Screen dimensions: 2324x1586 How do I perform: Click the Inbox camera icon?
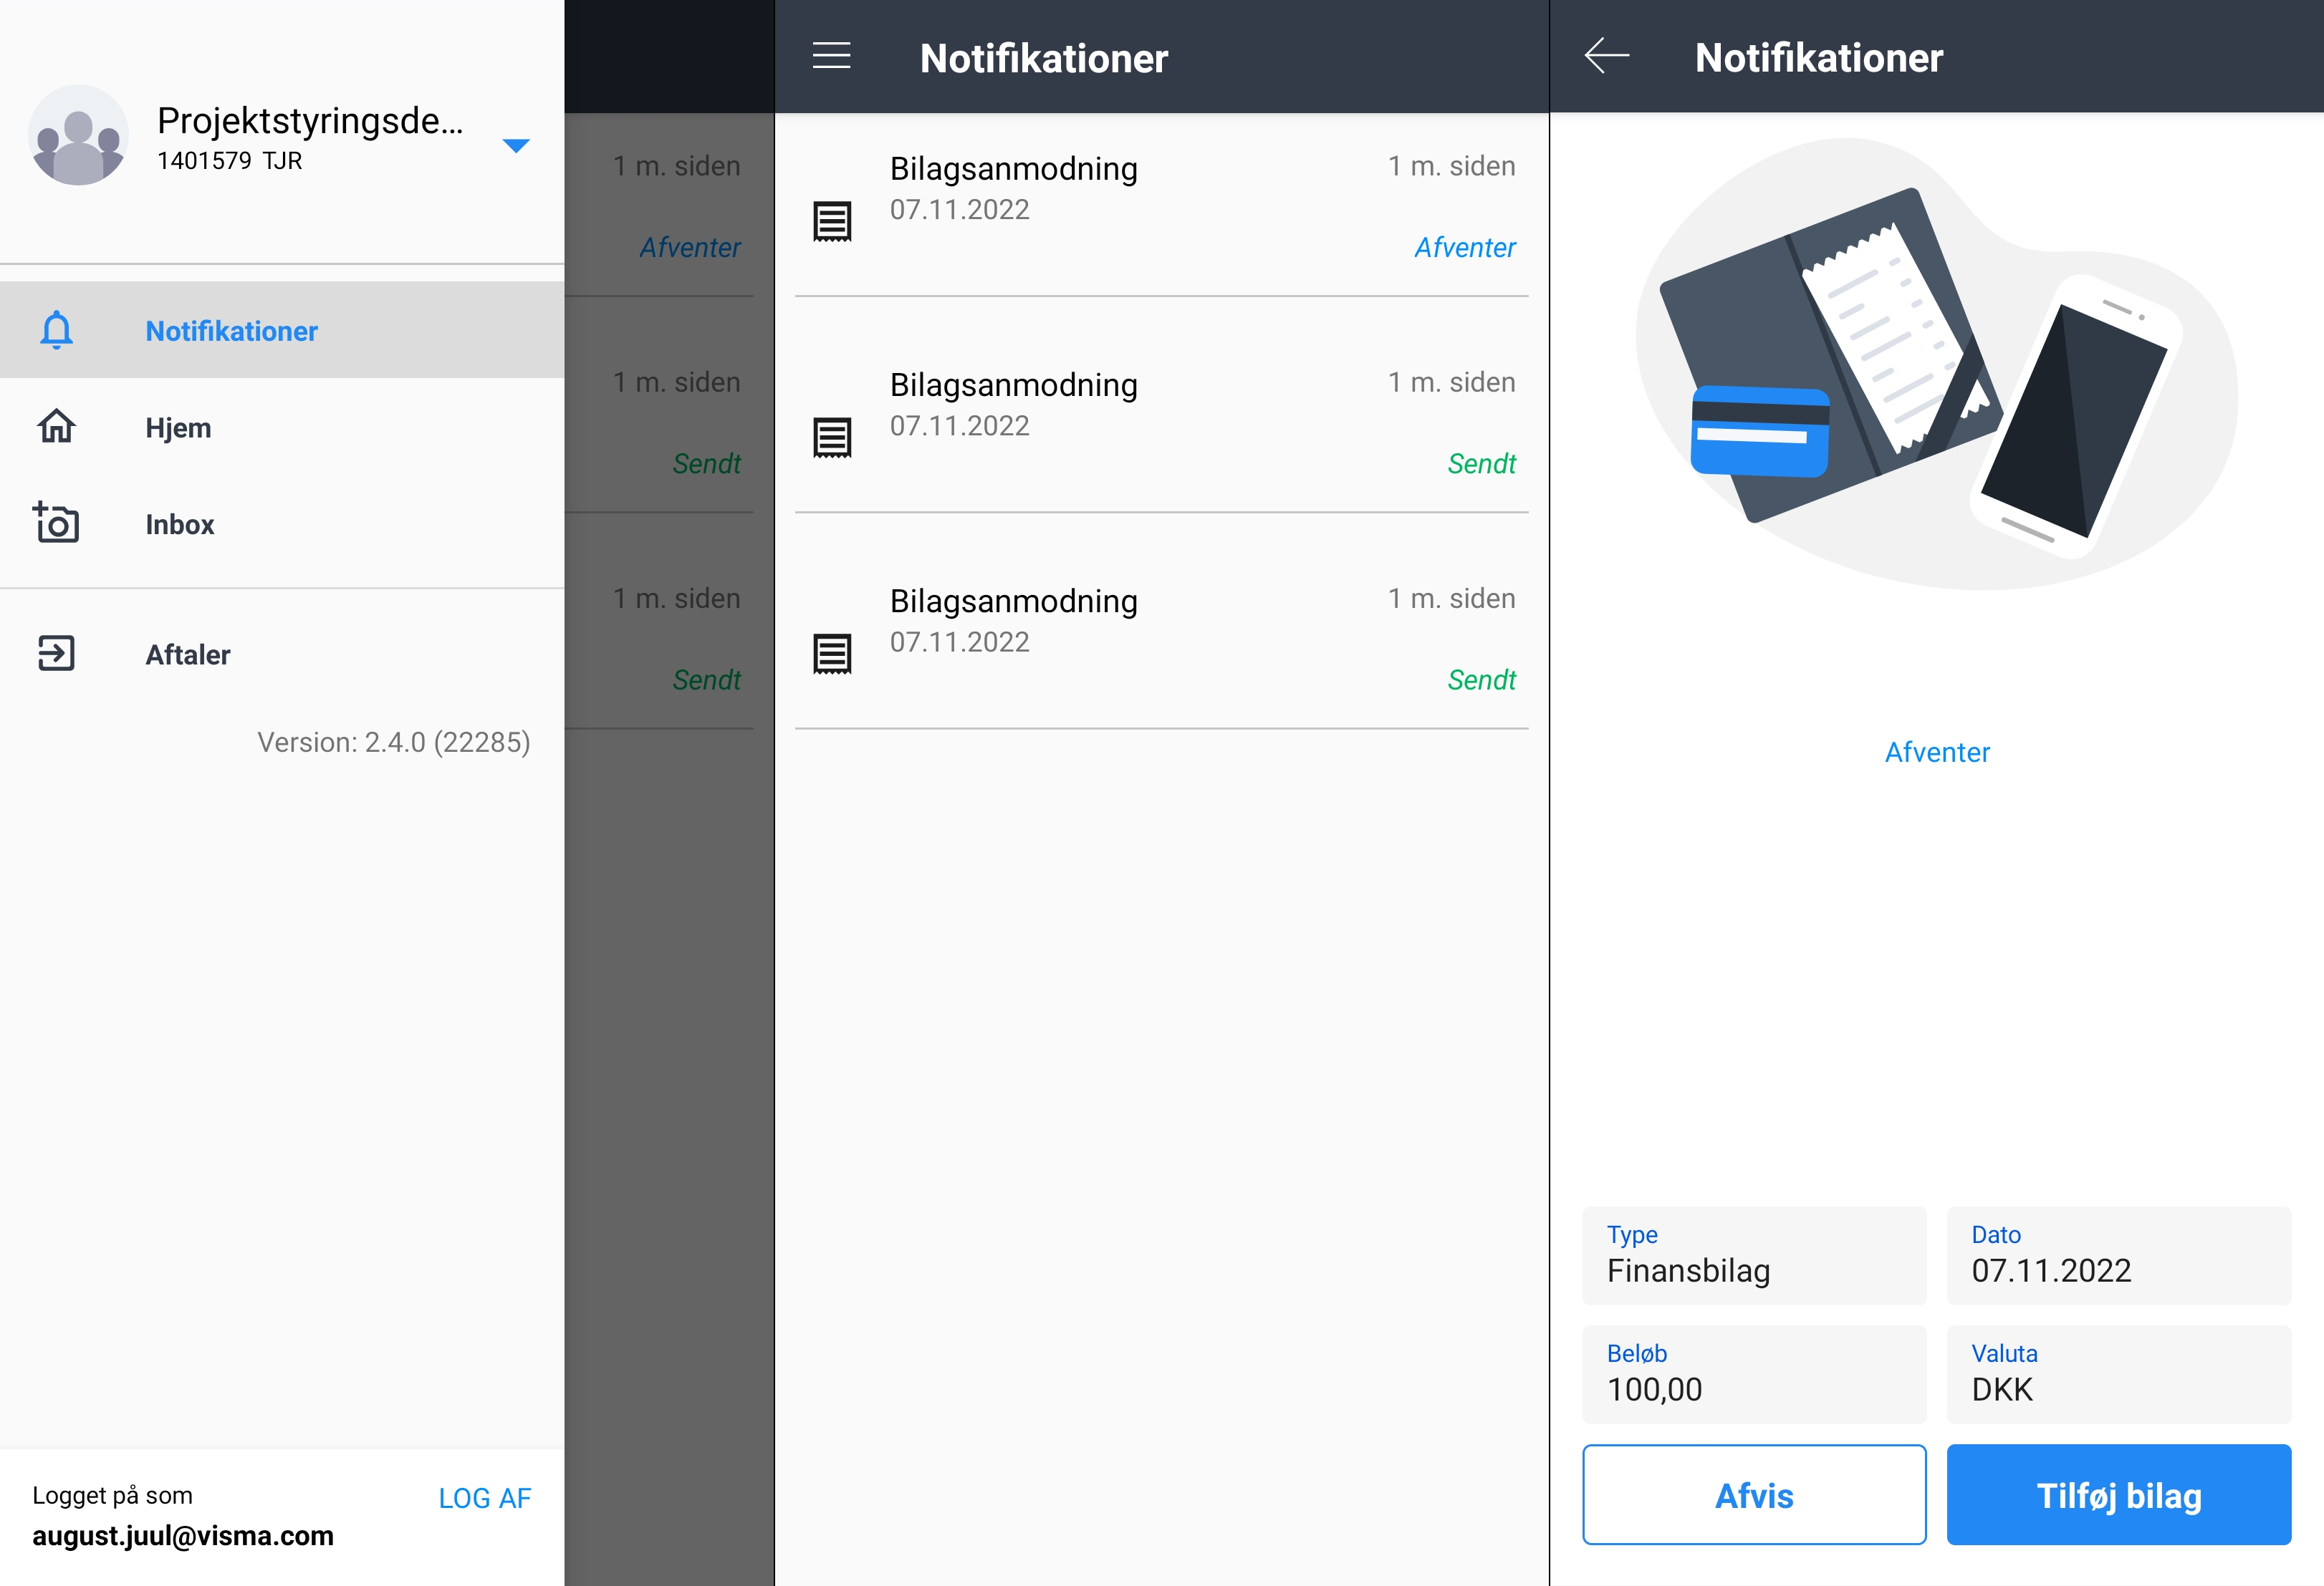[56, 523]
